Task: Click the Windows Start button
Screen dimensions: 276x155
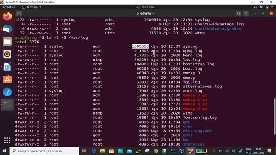Action: (5, 151)
